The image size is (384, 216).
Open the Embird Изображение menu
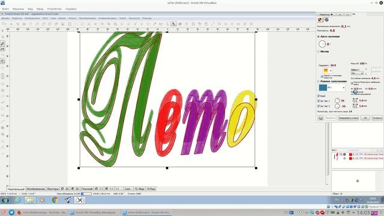(32, 18)
